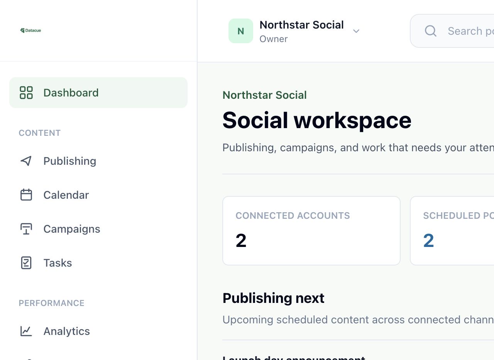Click the Analytics chart icon
The height and width of the screenshot is (360, 494).
point(26,331)
